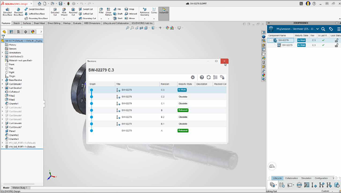Select the Swept Boss/Base tool
This screenshot has width=341, height=193.
(x=35, y=9)
